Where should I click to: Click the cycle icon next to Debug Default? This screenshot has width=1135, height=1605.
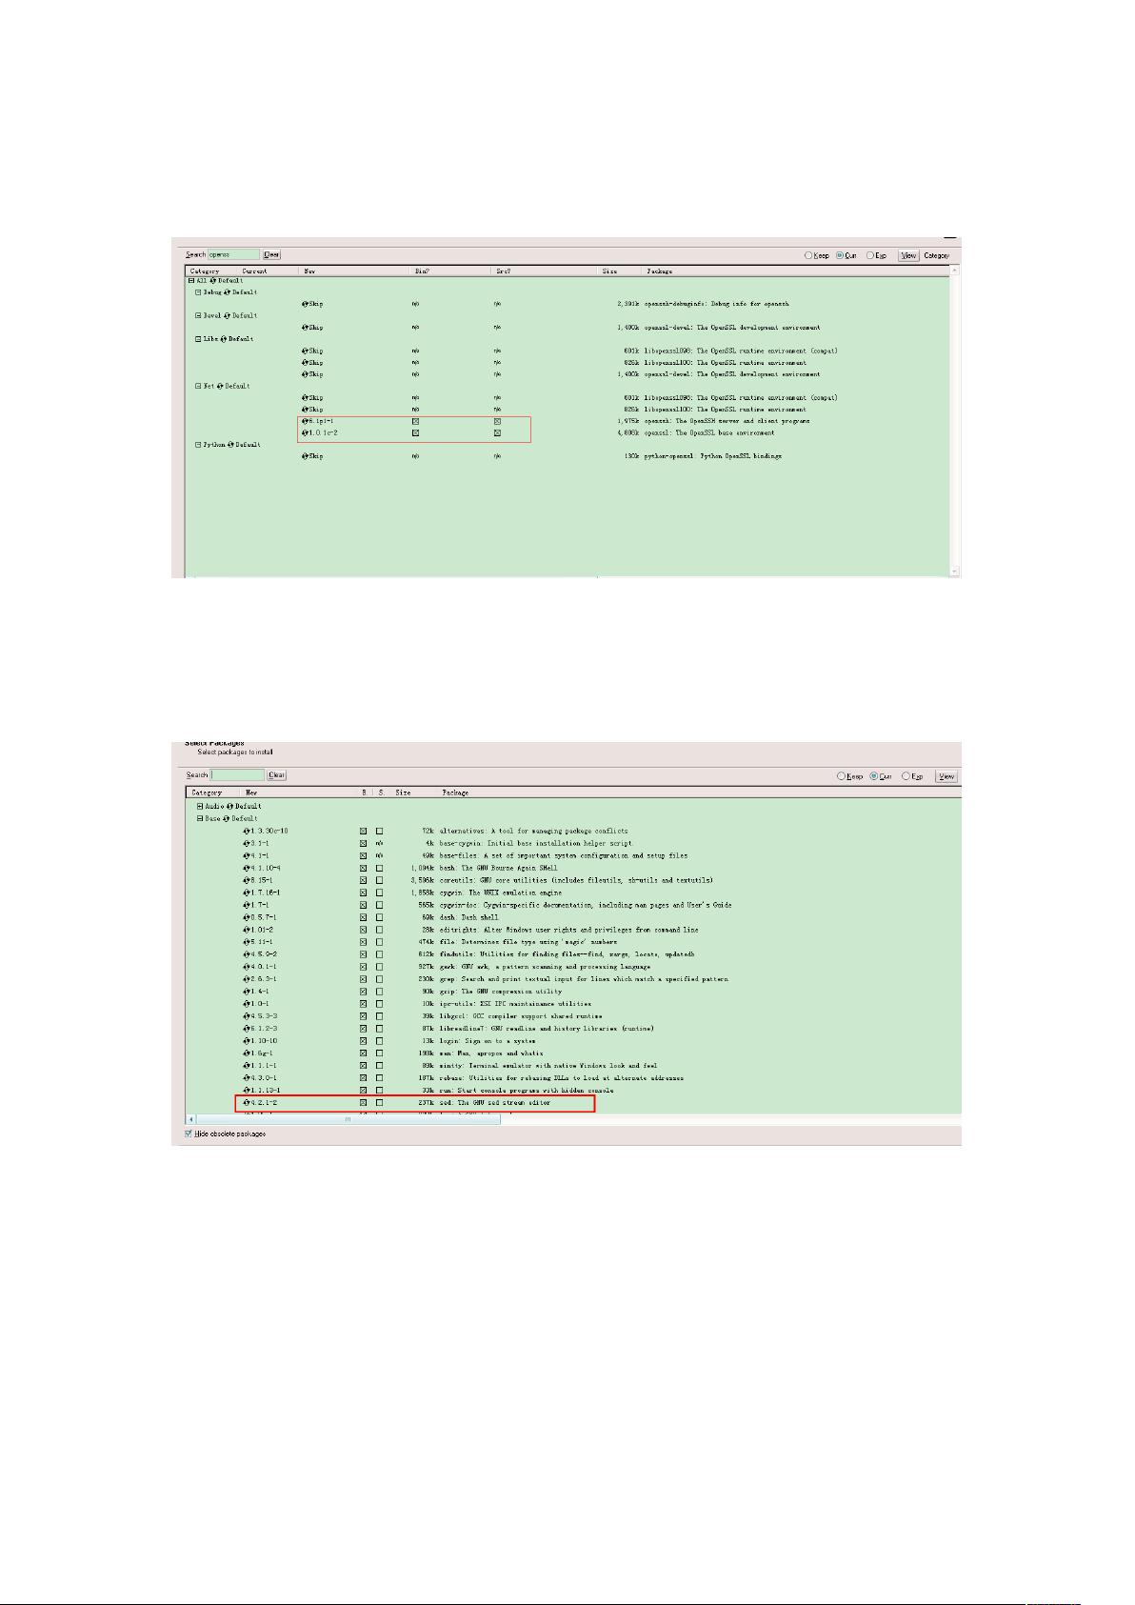pos(226,292)
